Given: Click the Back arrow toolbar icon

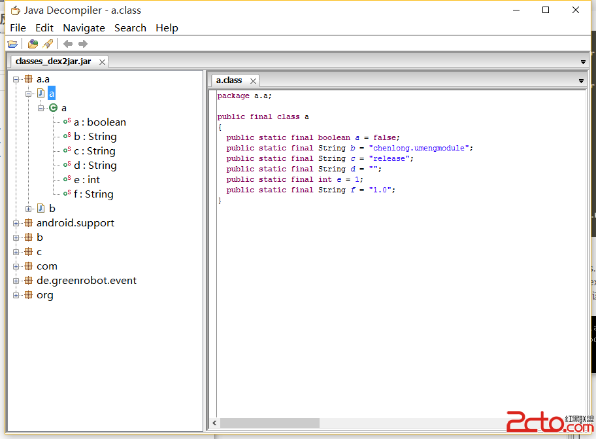Looking at the screenshot, I should [x=68, y=44].
